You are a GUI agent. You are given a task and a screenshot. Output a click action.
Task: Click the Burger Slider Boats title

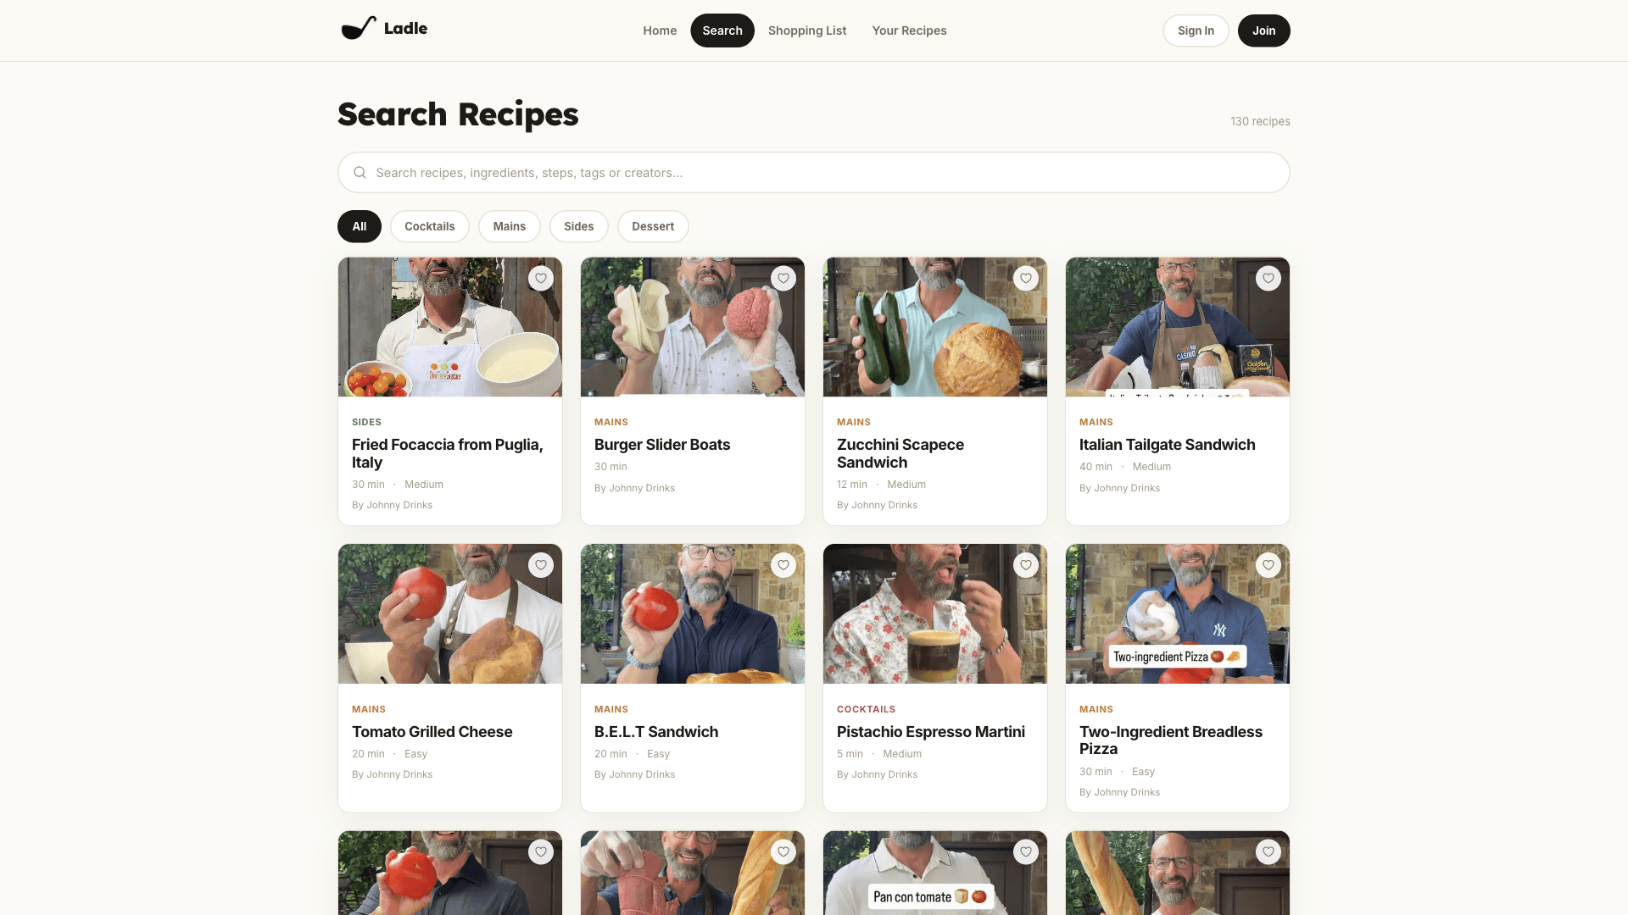662,445
